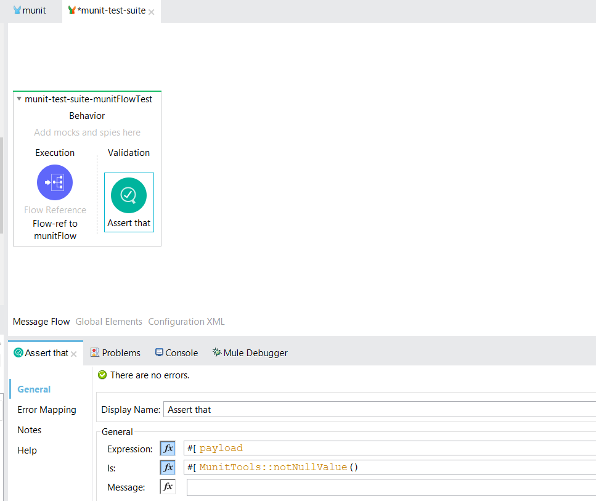Open the Notes section
596x501 pixels.
tap(30, 430)
